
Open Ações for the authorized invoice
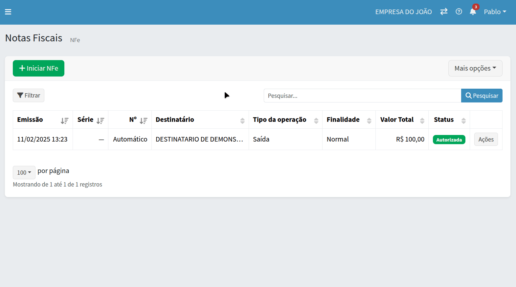[x=486, y=139]
